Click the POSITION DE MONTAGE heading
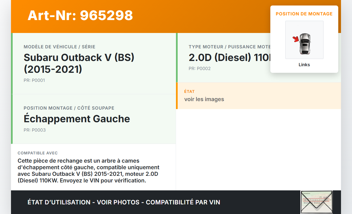The width and height of the screenshot is (352, 214). click(x=304, y=14)
